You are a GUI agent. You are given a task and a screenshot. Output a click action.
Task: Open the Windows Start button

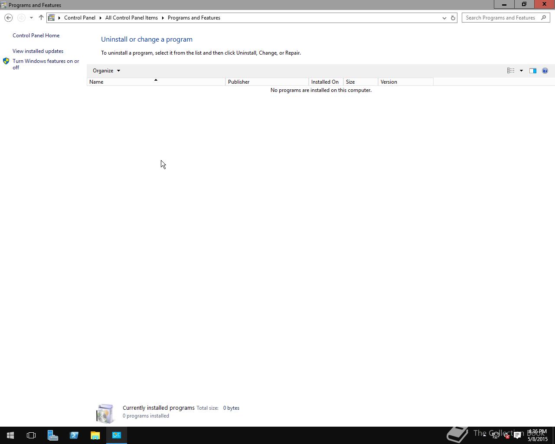10,435
